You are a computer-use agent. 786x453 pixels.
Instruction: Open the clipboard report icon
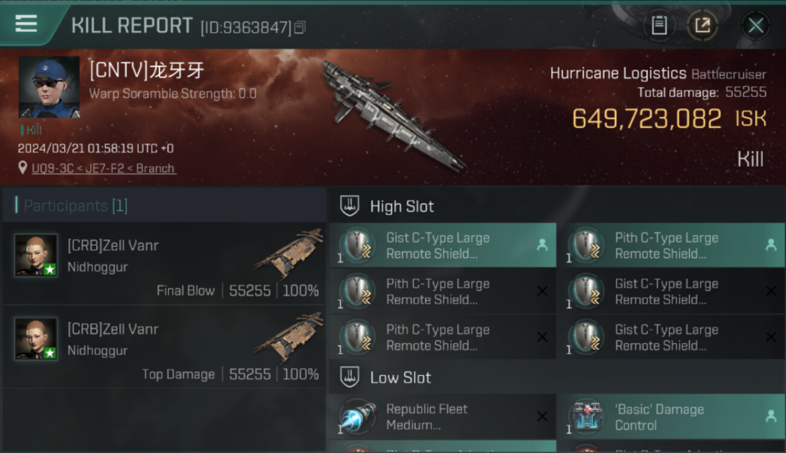click(659, 25)
